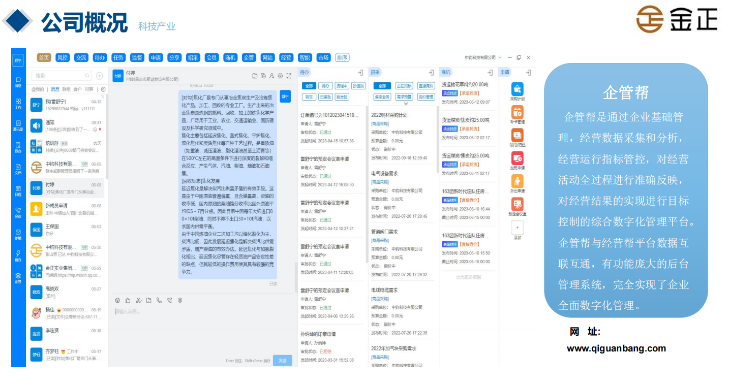Click the fullscreen expand icon in chat header
The image size is (729, 386).
(289, 76)
